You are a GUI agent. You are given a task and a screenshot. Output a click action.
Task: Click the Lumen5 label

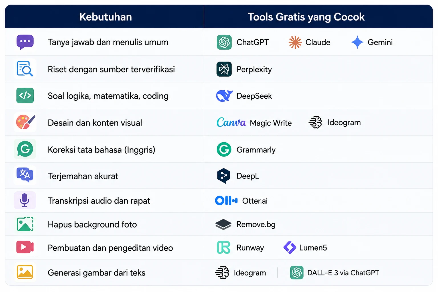point(313,248)
